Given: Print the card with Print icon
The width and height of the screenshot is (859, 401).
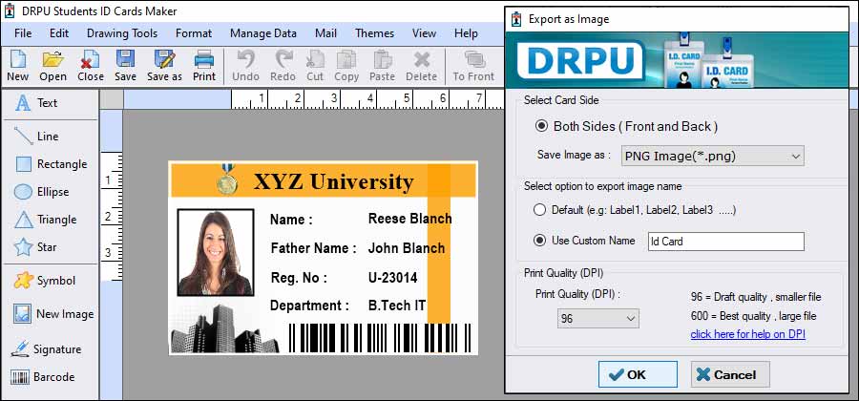Looking at the screenshot, I should [204, 66].
